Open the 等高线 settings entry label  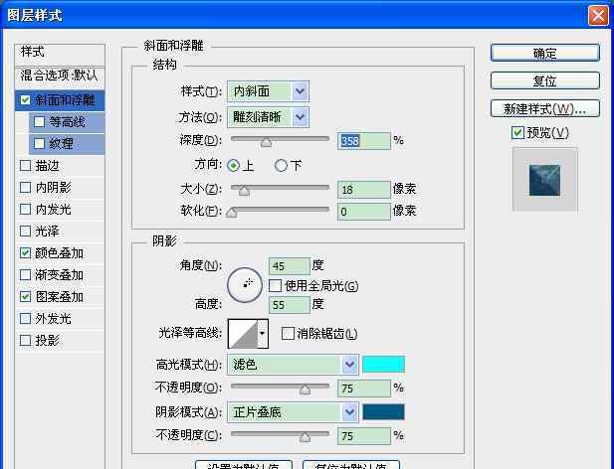(x=67, y=122)
